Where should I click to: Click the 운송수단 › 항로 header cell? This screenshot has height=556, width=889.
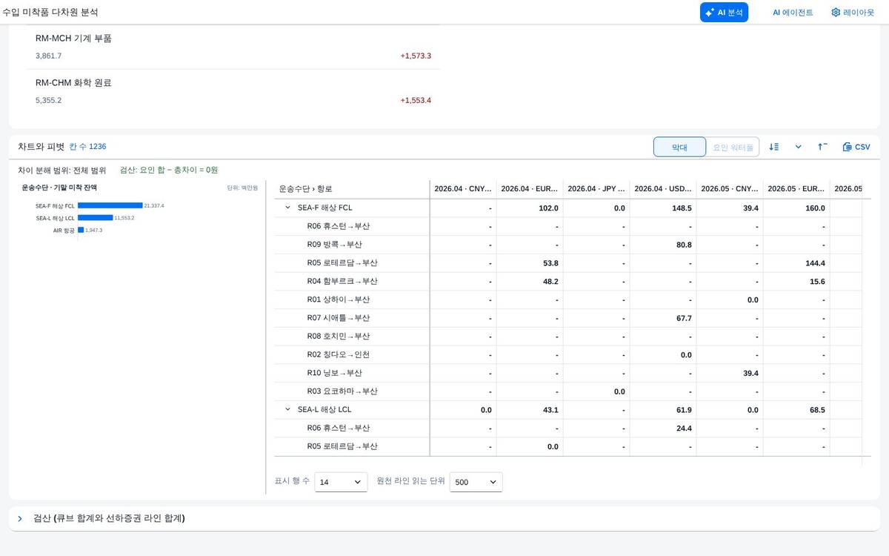(x=352, y=189)
